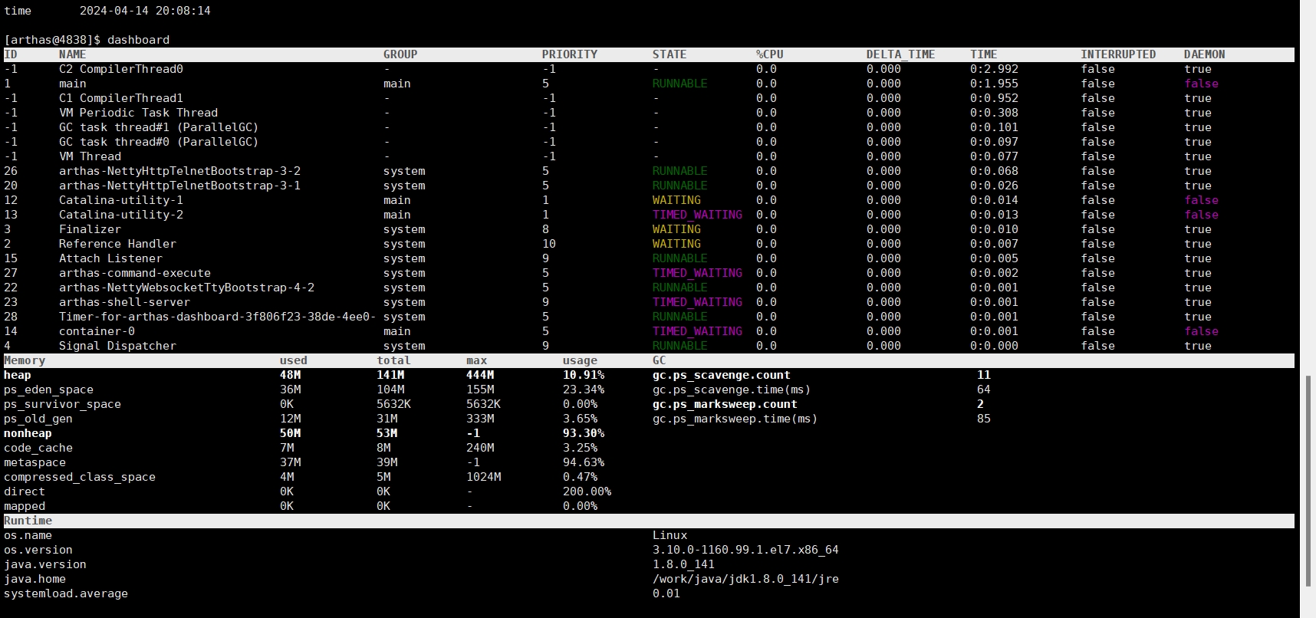Click the vertical scrollbar thumb on the right

click(1309, 480)
